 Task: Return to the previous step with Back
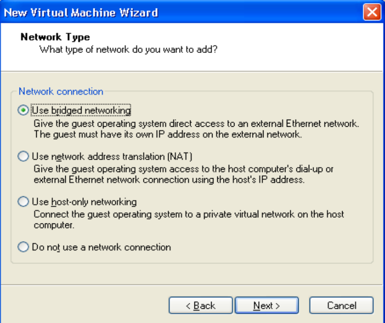pos(201,306)
